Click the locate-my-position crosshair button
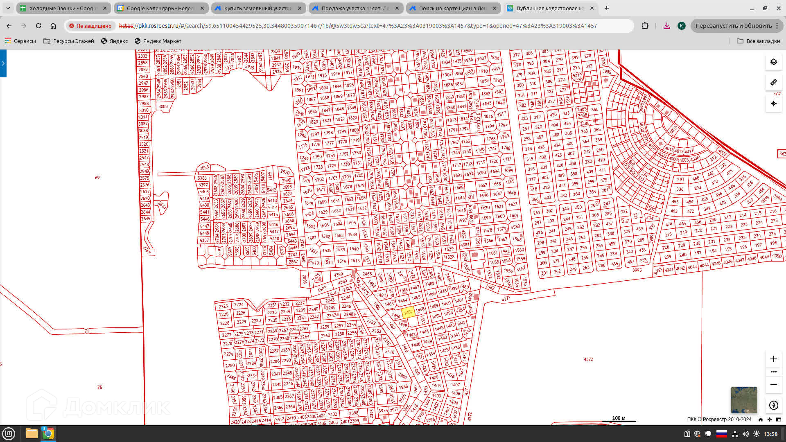 point(773,104)
